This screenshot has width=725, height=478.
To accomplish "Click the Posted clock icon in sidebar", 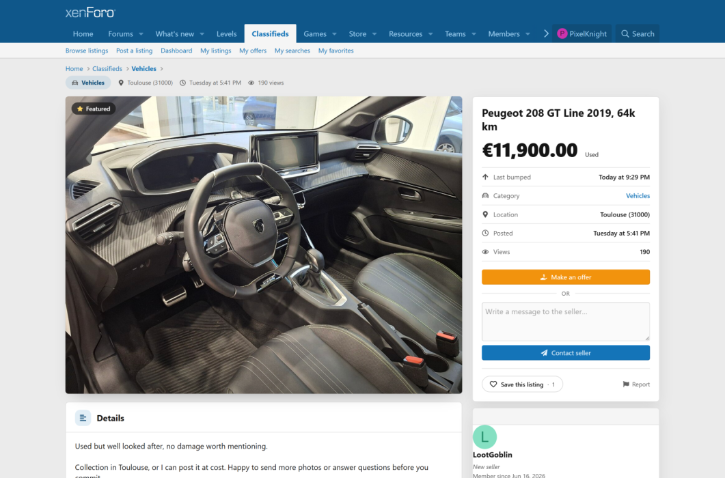I will click(485, 233).
